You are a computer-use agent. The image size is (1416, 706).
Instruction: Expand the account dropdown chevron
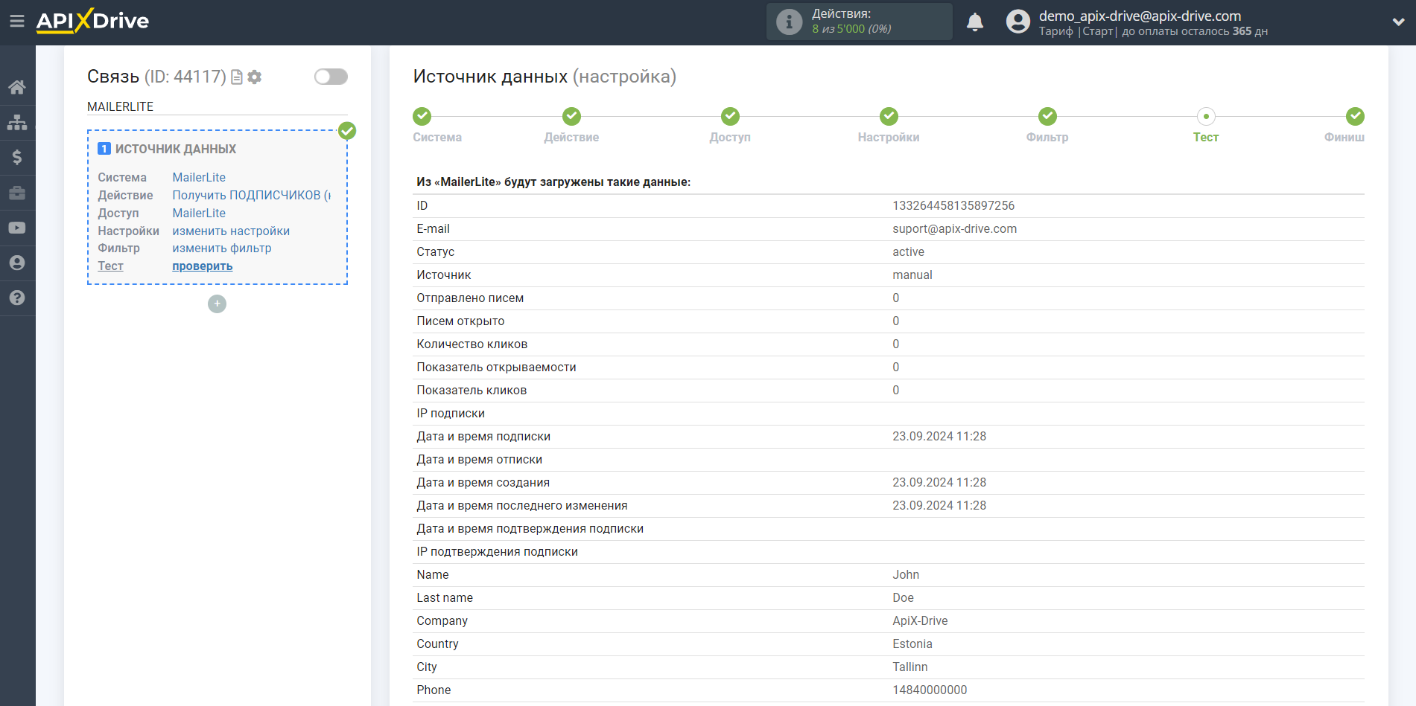pos(1398,22)
